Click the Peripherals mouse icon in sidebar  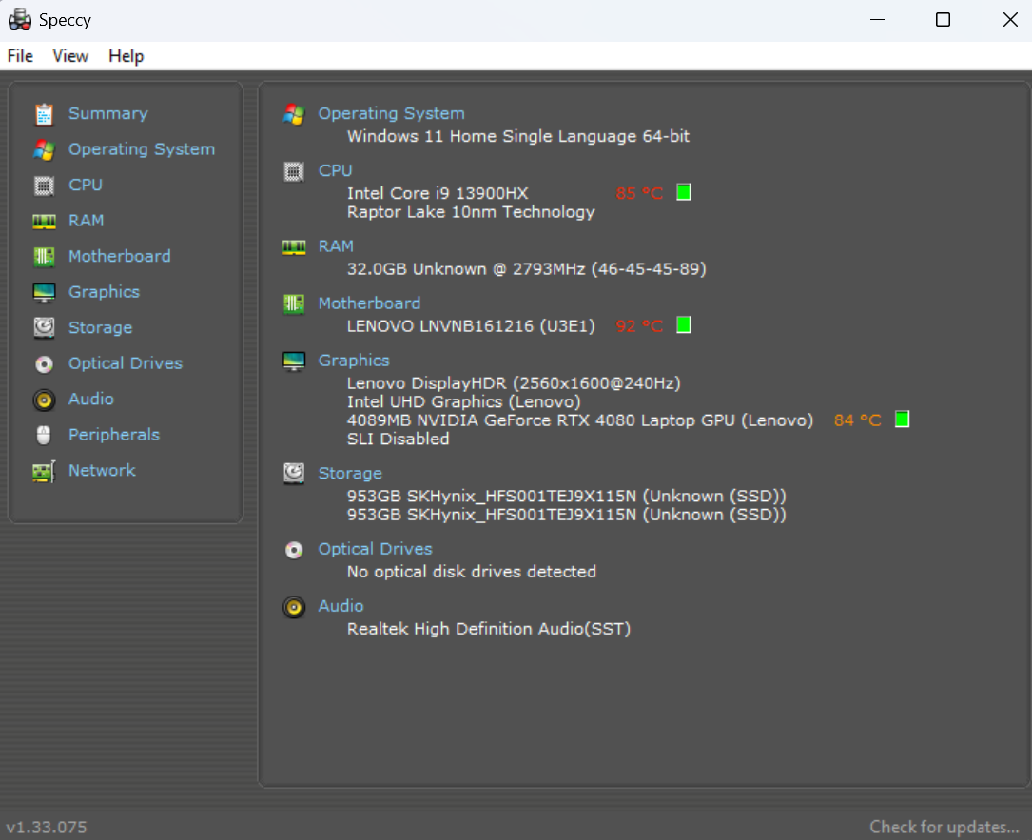pyautogui.click(x=44, y=435)
